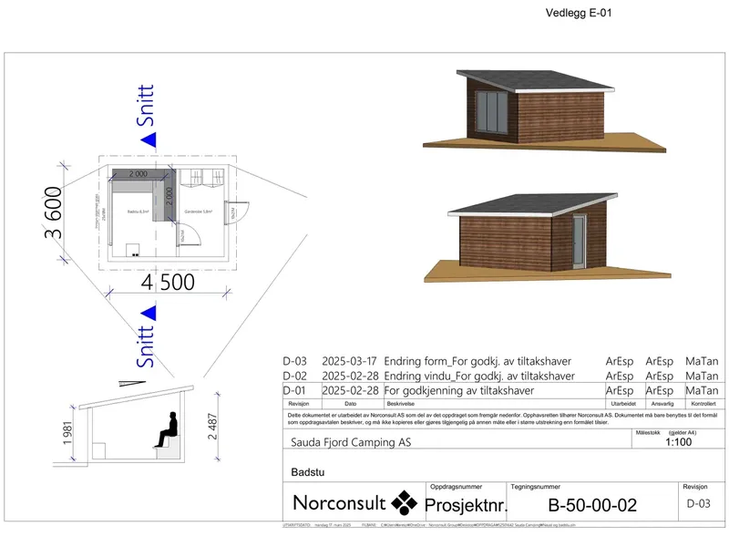Viewport: 729px width, 547px height.
Task: Click 'For godkjenning av tiltakshaver' in row D-01
Action: tap(459, 391)
